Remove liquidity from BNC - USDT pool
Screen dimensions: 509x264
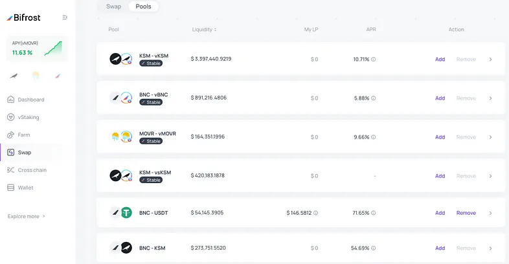(466, 213)
